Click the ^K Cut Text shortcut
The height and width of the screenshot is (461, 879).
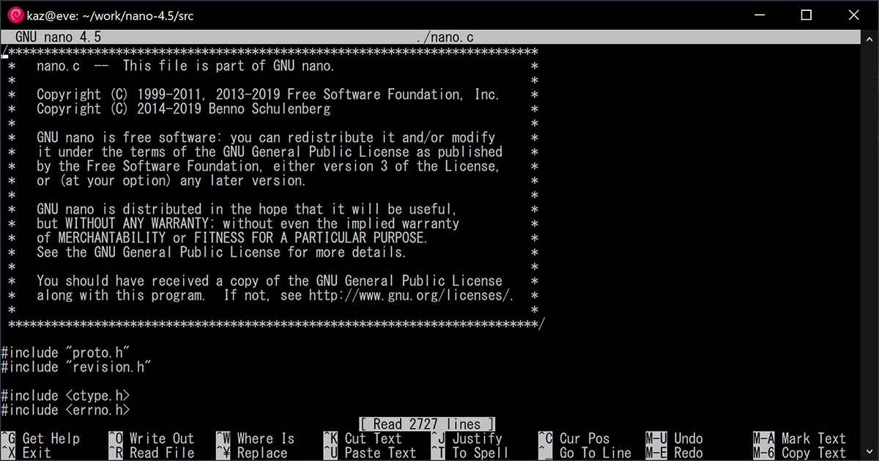pos(363,439)
